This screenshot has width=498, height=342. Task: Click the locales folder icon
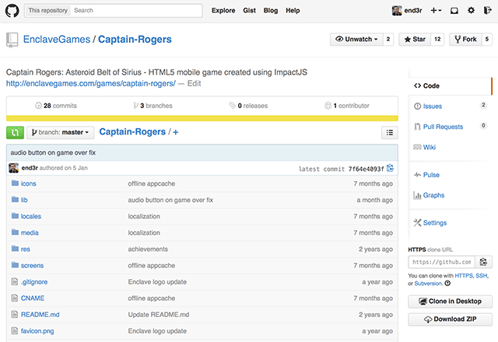pyautogui.click(x=15, y=216)
